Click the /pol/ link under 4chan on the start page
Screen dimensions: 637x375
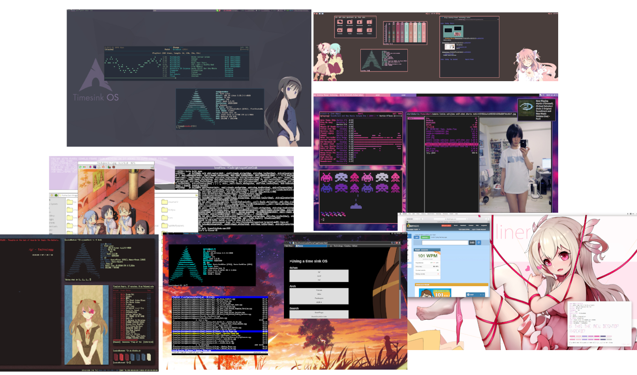(x=319, y=276)
